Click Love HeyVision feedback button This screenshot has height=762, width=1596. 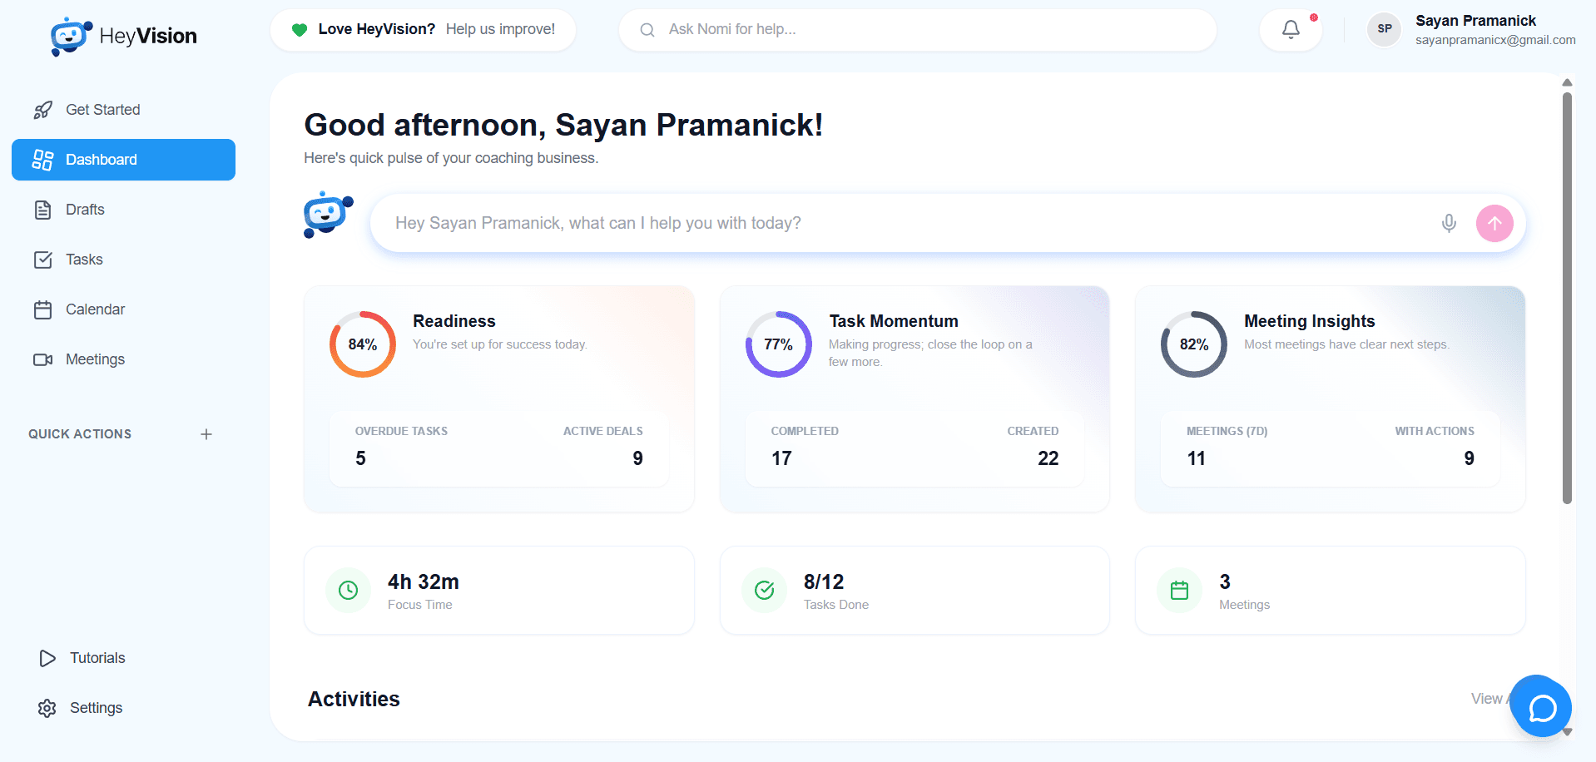tap(423, 30)
